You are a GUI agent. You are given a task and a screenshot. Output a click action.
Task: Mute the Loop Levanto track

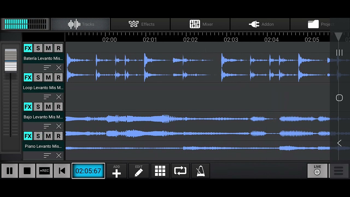pos(48,78)
